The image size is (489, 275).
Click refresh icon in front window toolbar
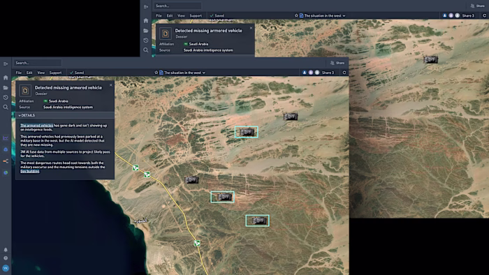coord(344,73)
